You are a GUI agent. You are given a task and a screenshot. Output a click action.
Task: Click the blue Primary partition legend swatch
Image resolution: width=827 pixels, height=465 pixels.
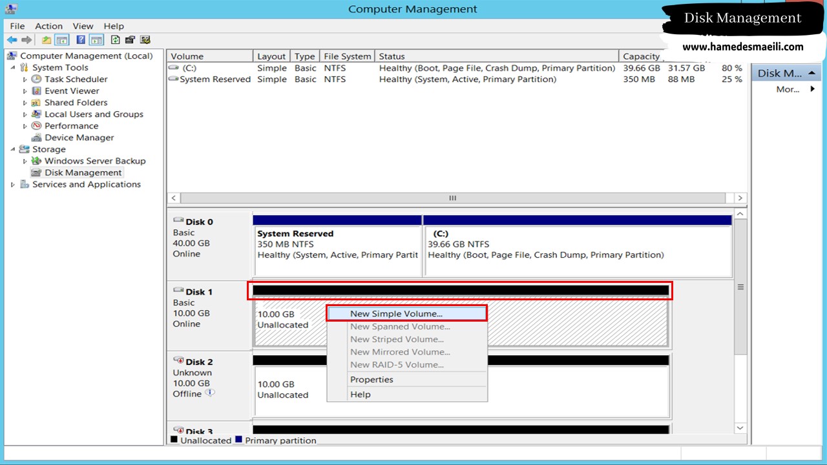click(238, 440)
